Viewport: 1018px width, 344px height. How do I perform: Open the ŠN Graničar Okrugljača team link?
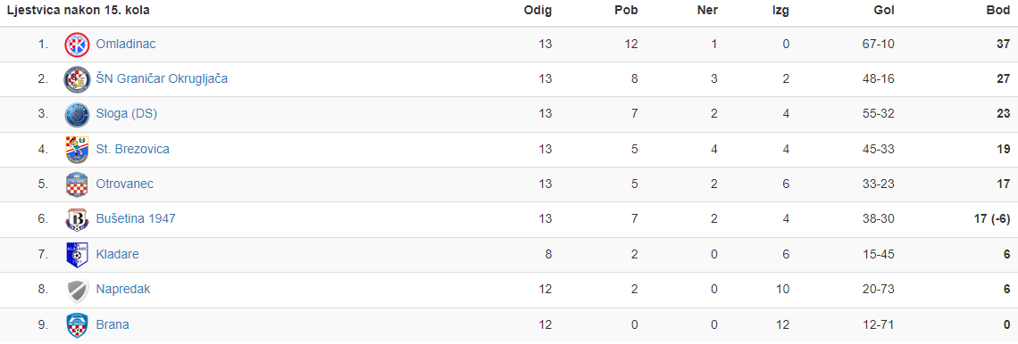point(162,79)
